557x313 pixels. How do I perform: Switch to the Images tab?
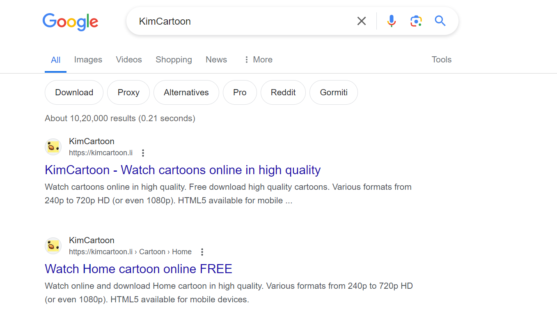(88, 60)
